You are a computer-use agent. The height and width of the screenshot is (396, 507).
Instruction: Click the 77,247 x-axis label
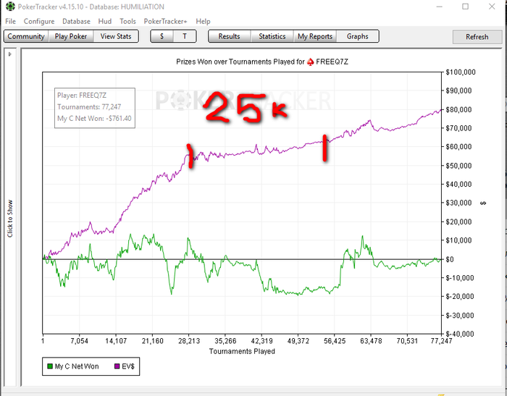441,341
